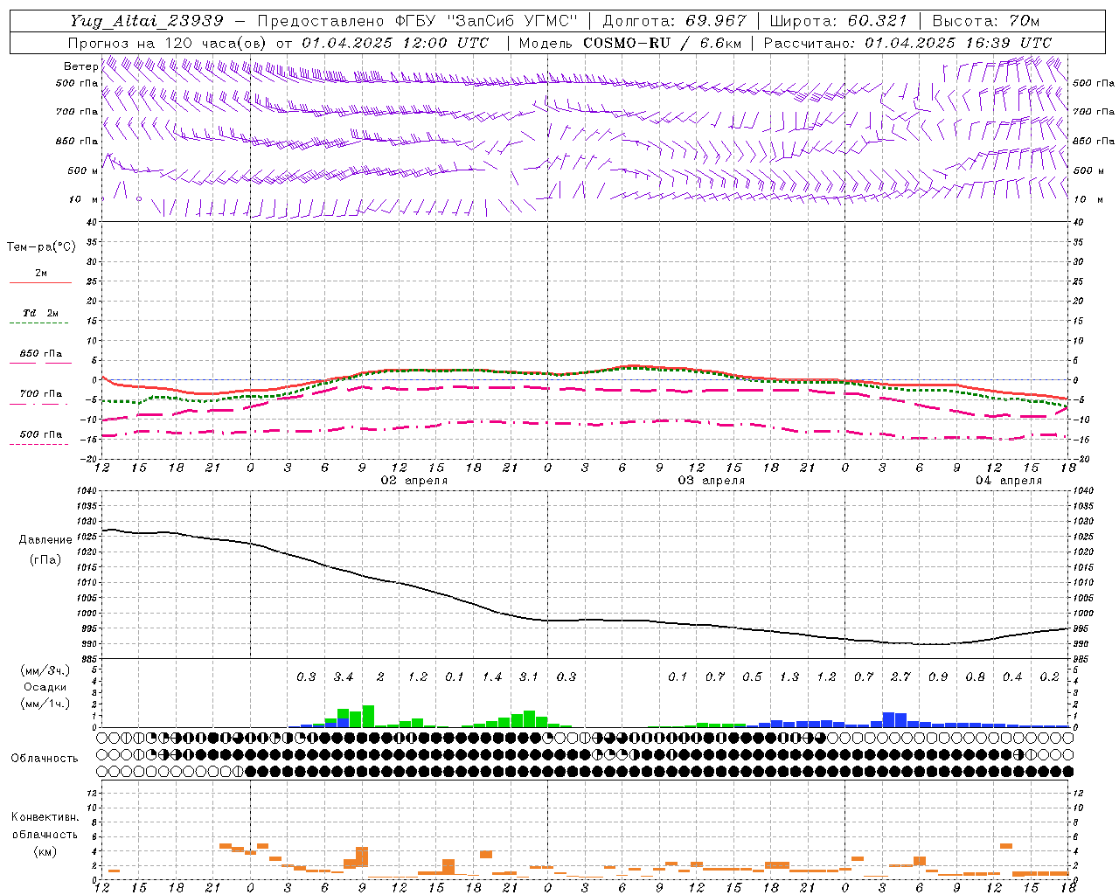Click the elevation text Высота: 70м

[x=985, y=21]
